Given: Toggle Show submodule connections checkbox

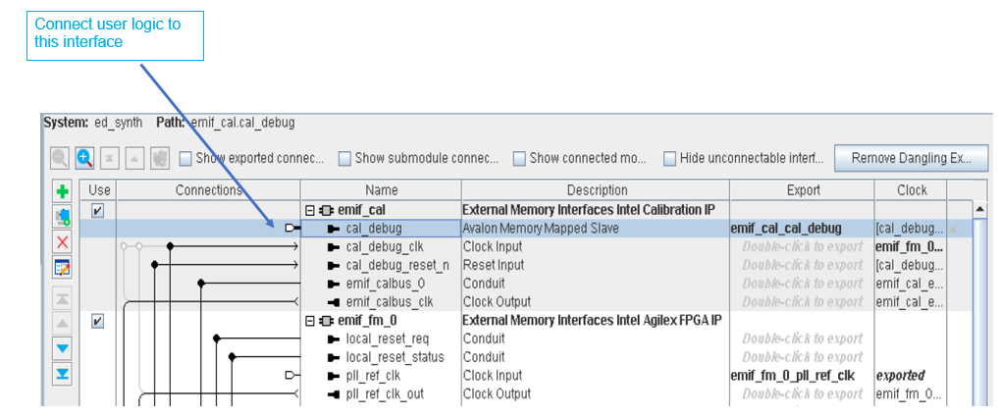Looking at the screenshot, I should (344, 158).
